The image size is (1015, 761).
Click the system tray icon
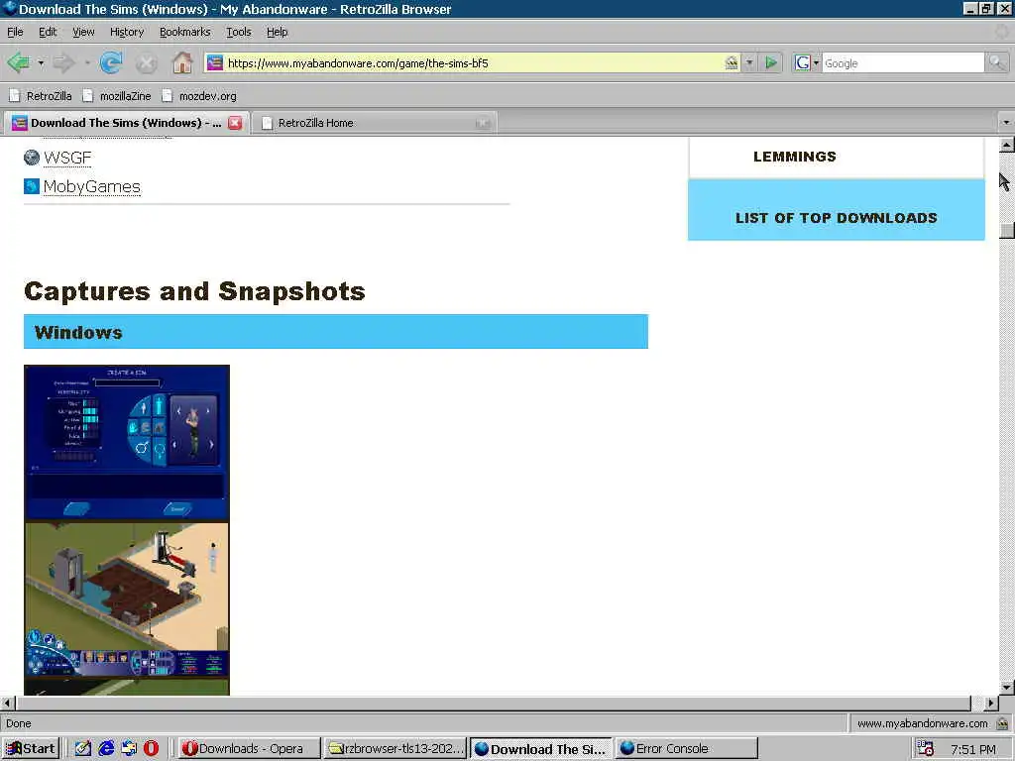click(x=926, y=748)
